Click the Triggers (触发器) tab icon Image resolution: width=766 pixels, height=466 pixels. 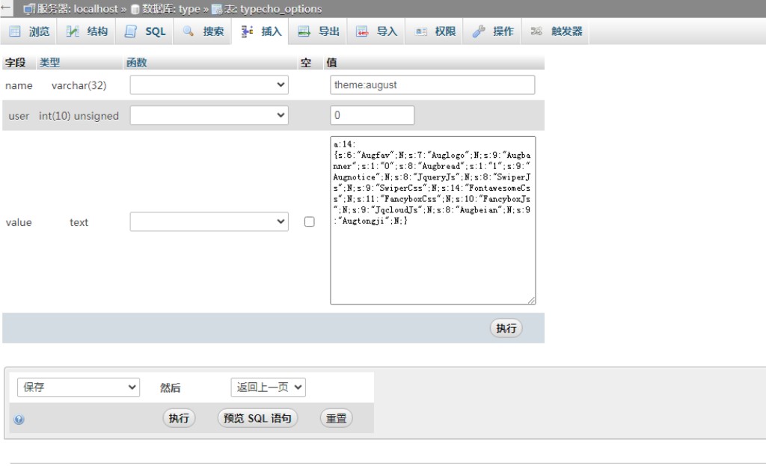pos(536,31)
